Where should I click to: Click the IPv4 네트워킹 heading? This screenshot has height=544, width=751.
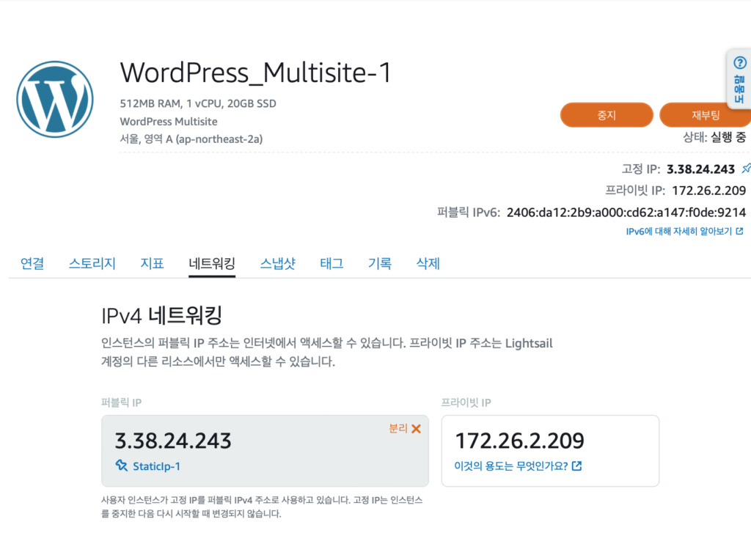pos(162,315)
